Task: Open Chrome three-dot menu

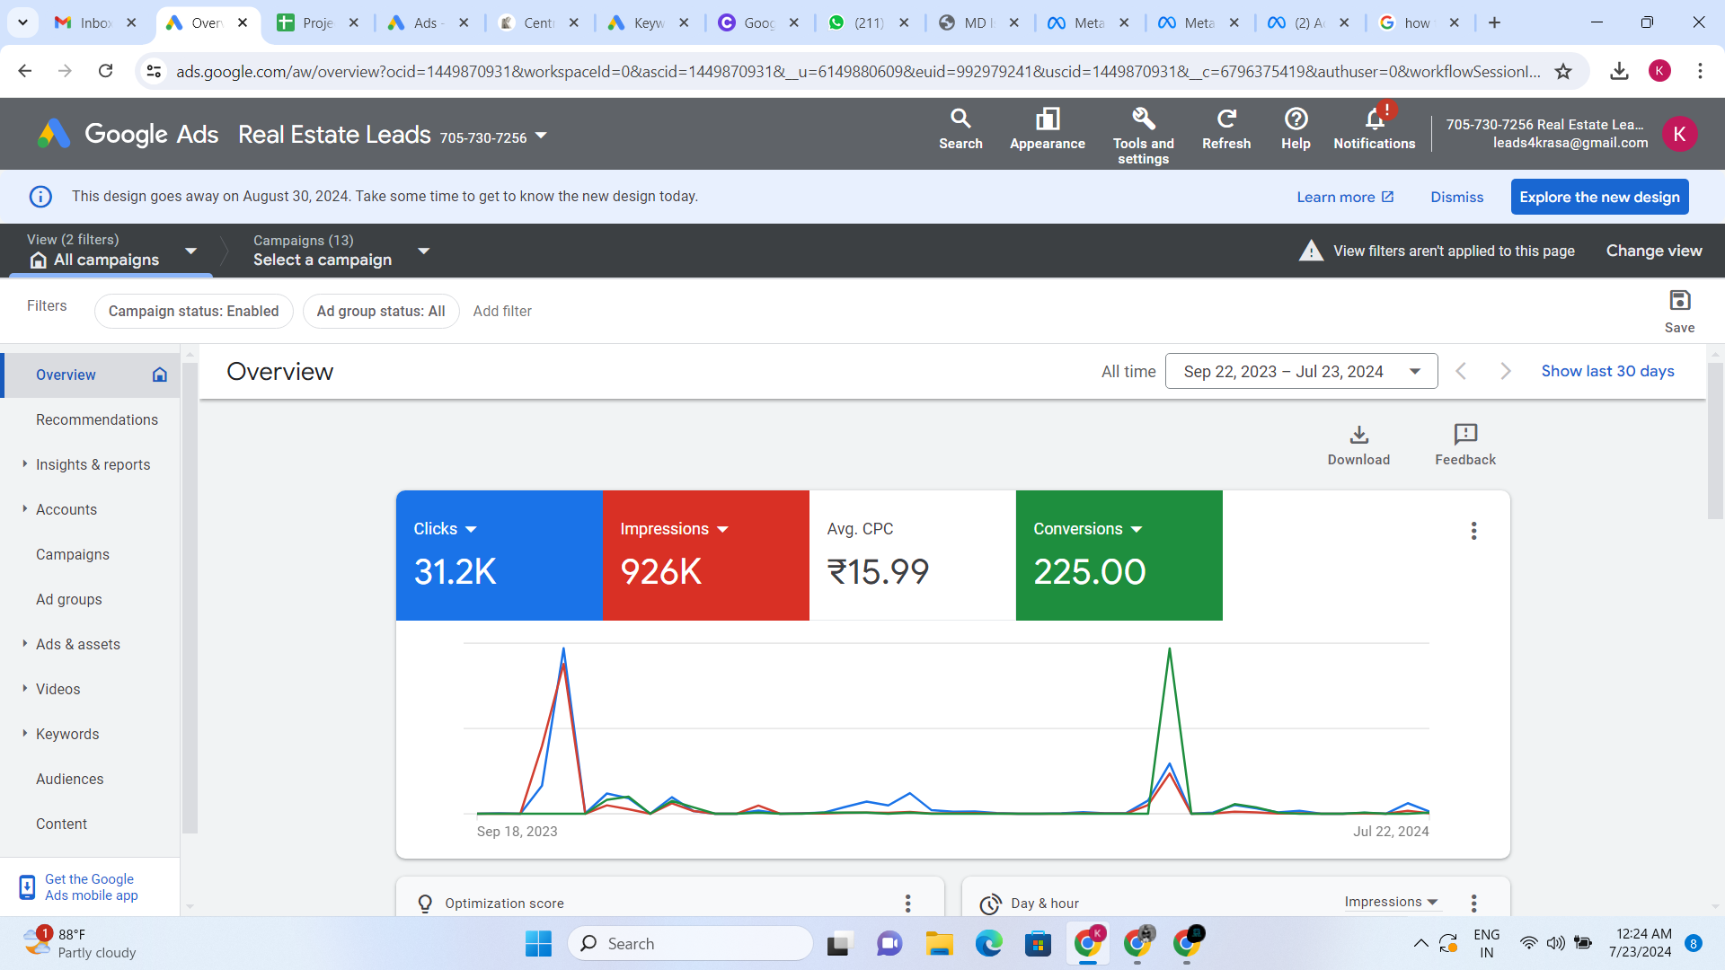Action: click(x=1700, y=71)
